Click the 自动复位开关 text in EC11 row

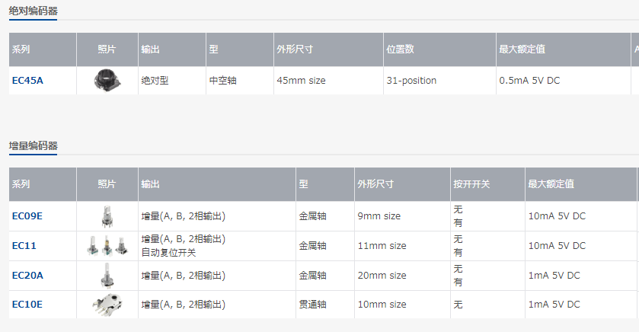[168, 253]
